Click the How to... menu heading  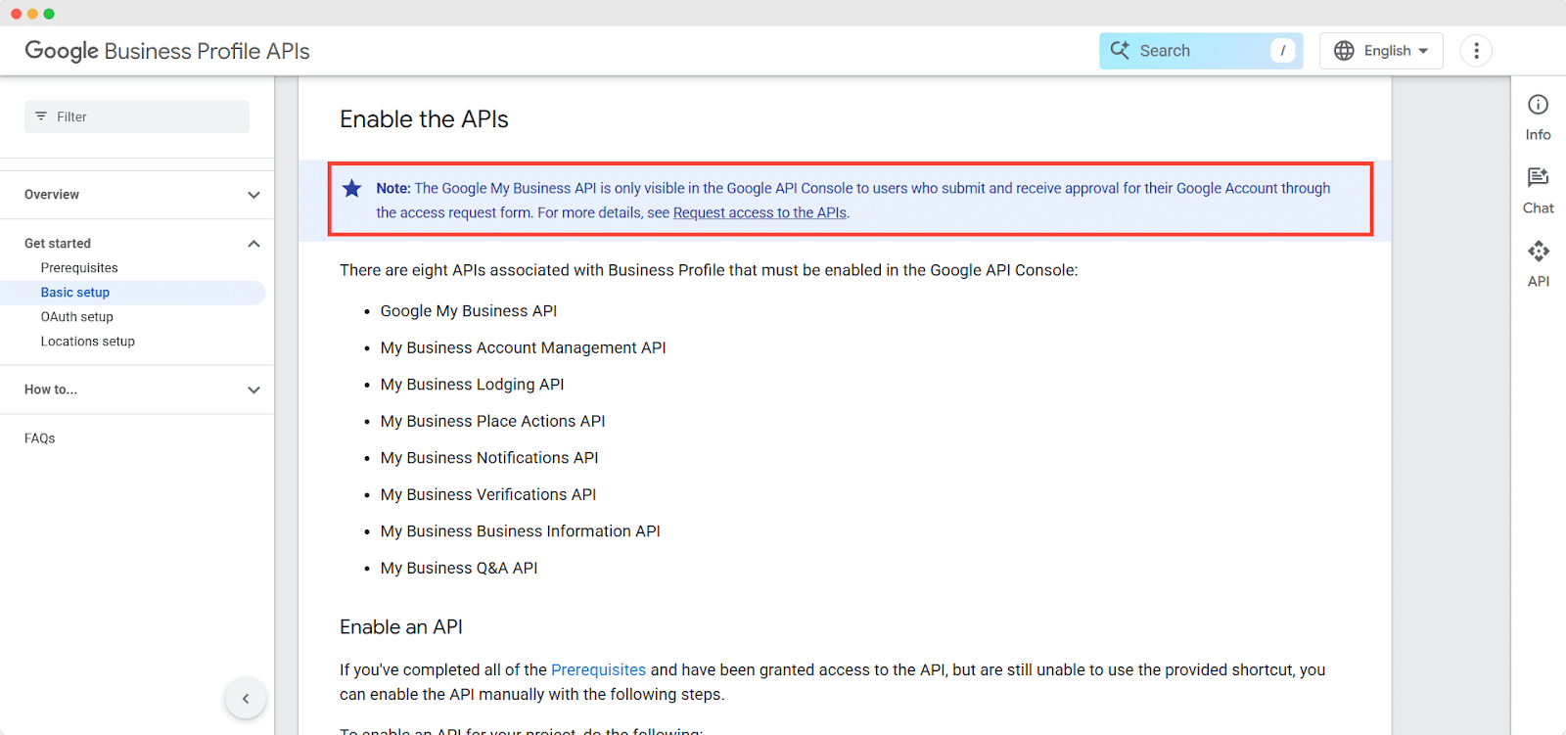coord(51,390)
